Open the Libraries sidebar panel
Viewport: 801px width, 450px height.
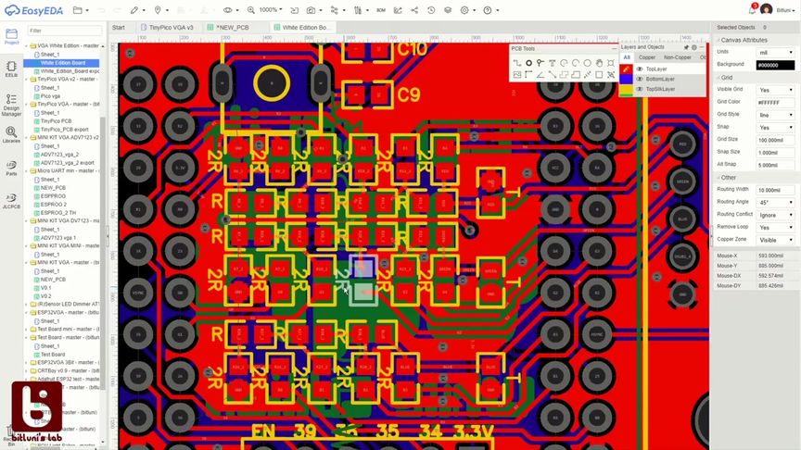pos(11,134)
